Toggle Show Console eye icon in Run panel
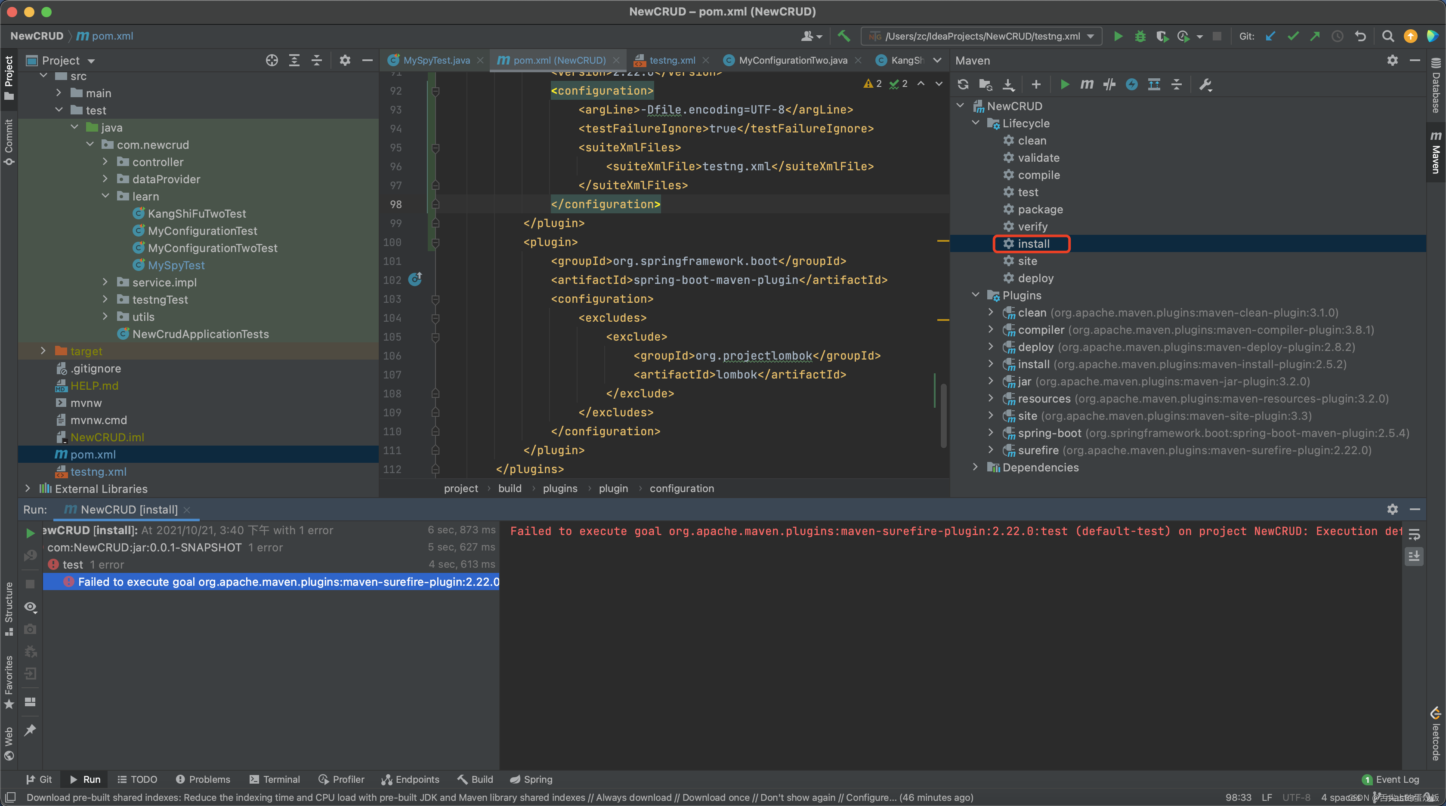 point(30,607)
